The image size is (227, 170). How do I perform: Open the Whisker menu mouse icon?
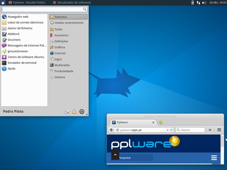pyautogui.click(x=3, y=3)
